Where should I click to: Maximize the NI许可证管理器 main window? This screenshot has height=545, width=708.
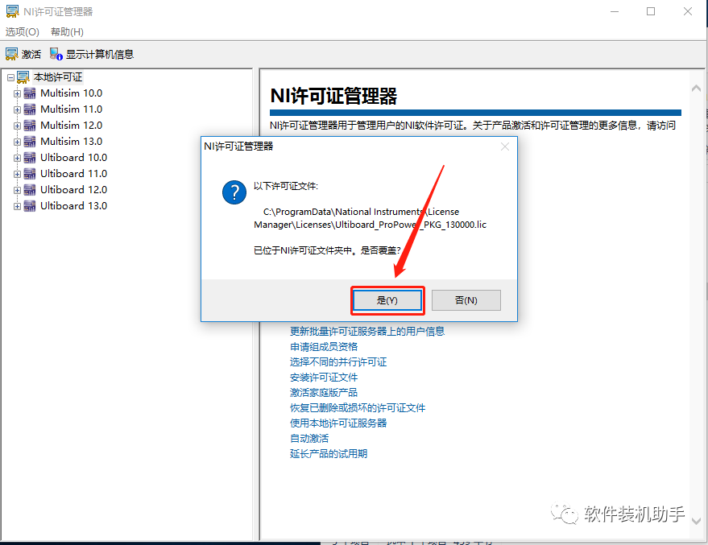click(x=651, y=11)
